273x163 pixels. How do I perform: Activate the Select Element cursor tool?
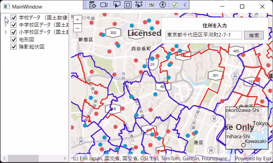pos(117,5)
